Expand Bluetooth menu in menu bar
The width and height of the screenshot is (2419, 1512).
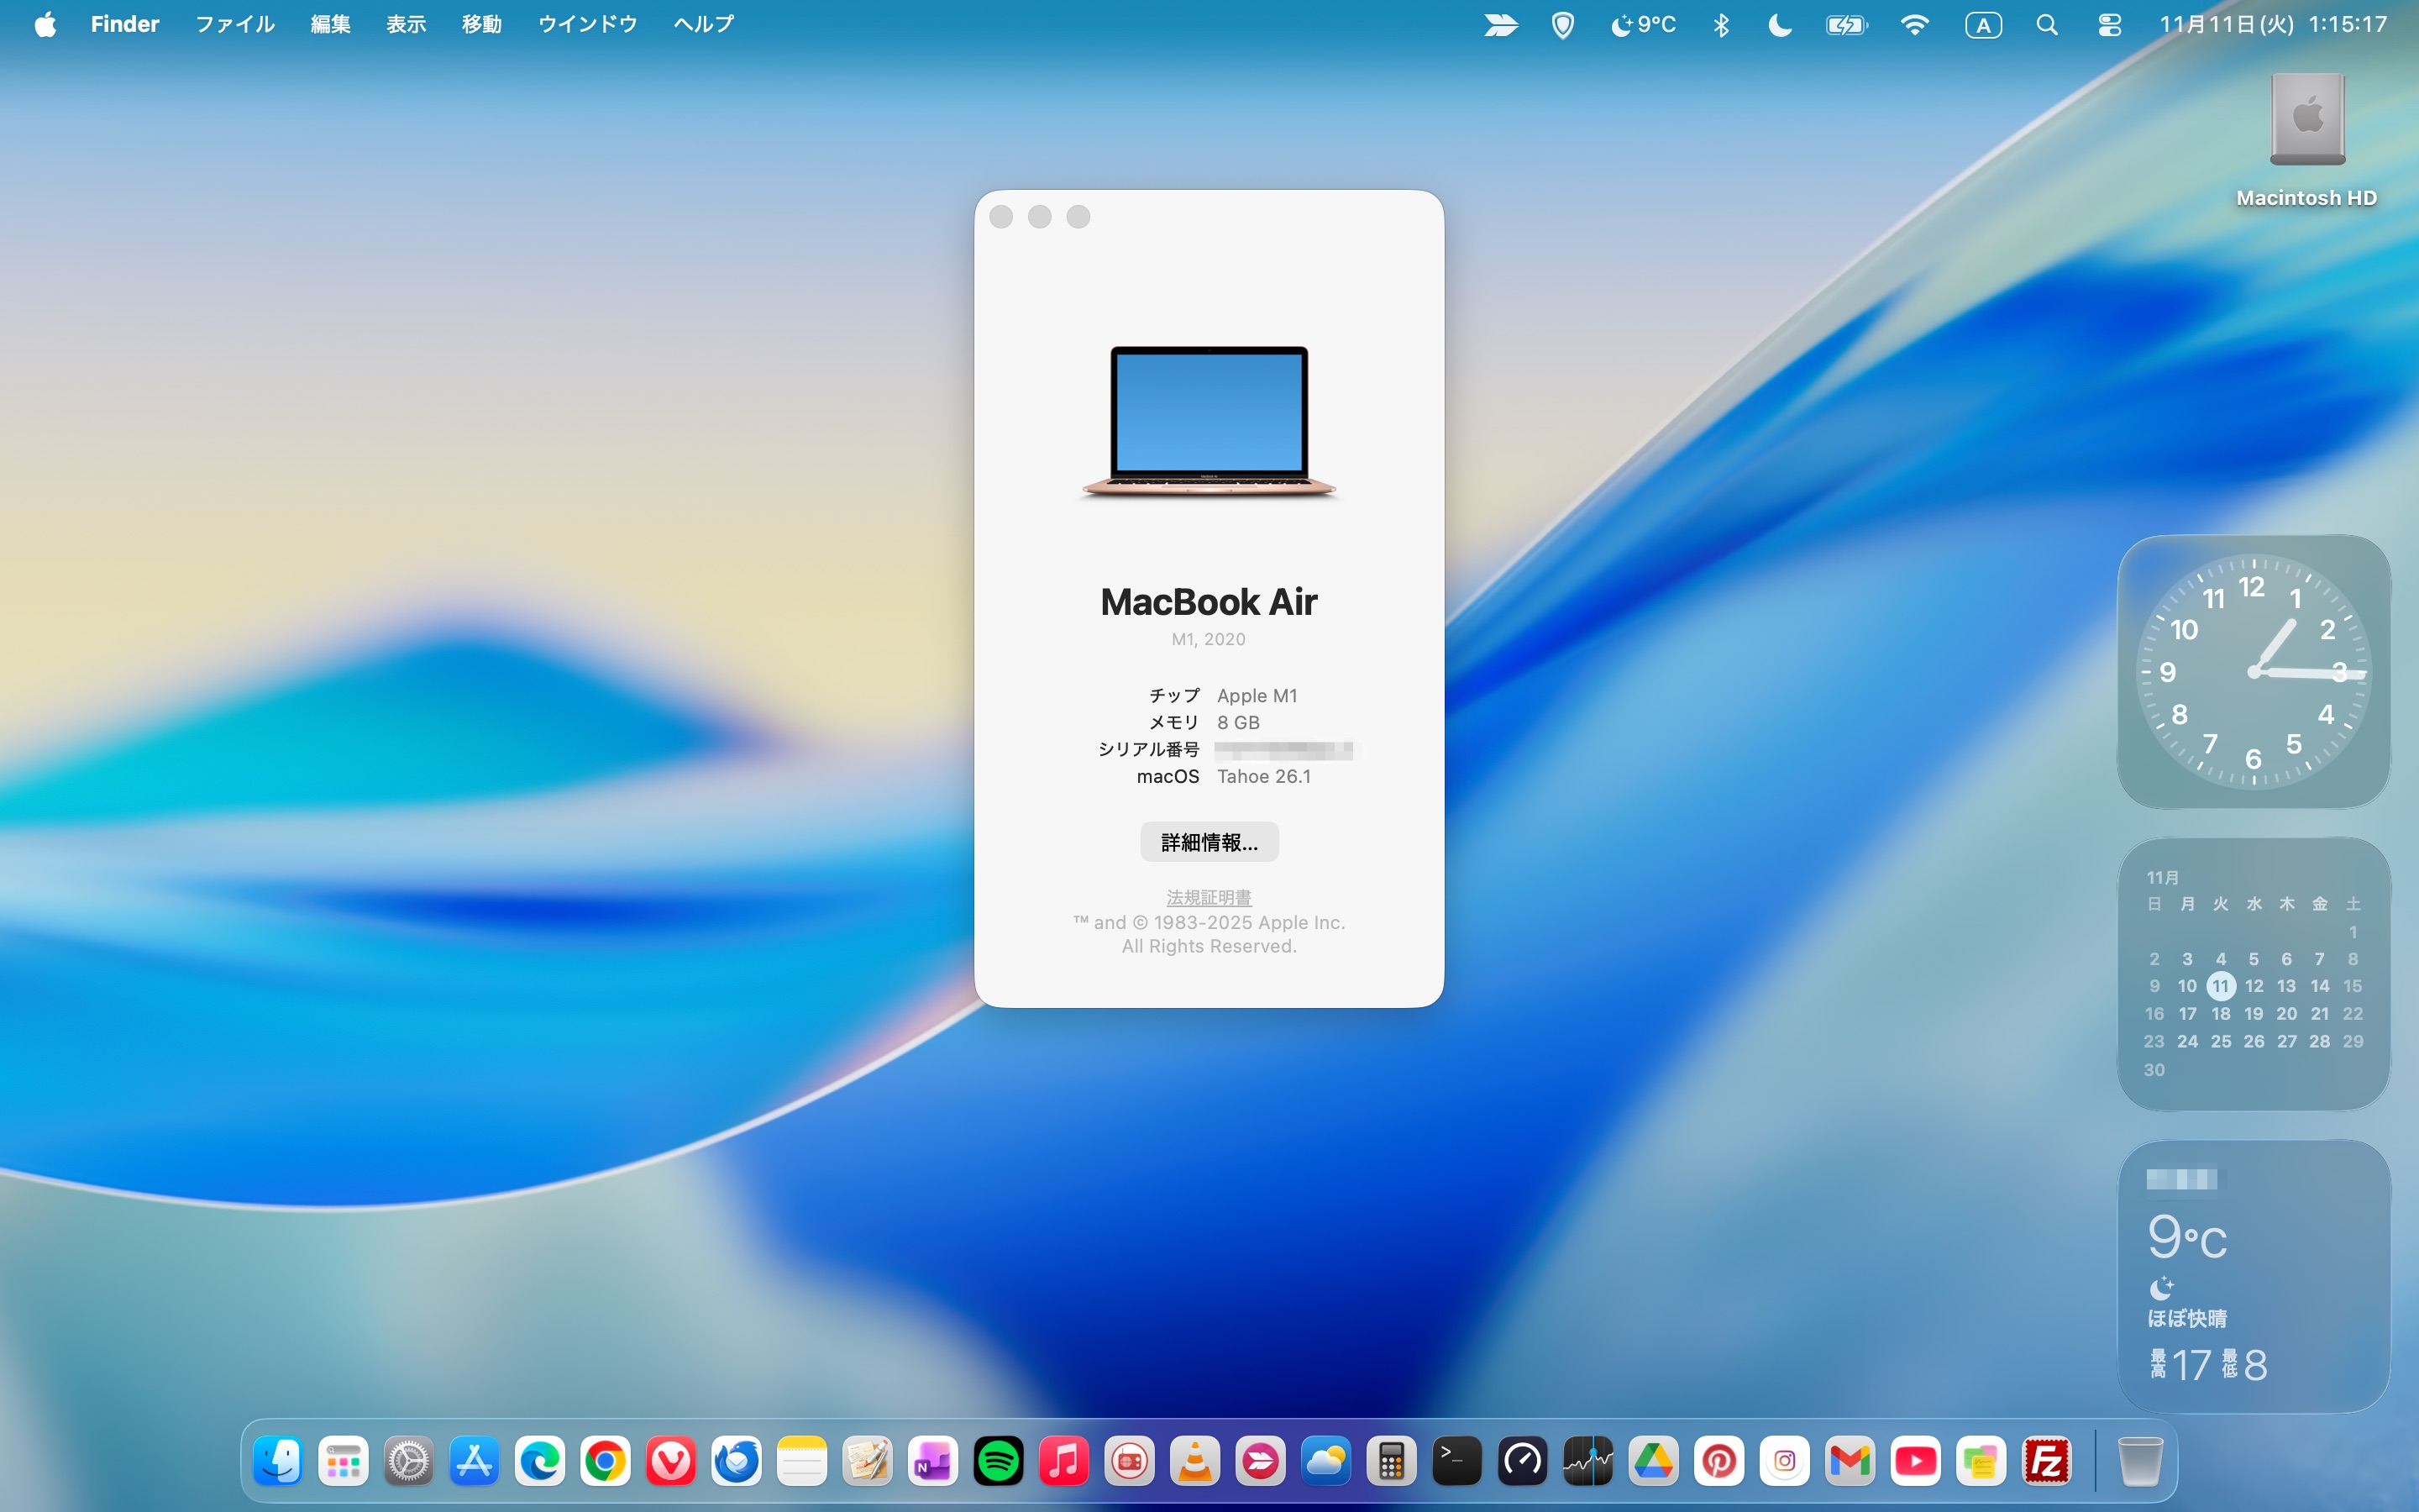pyautogui.click(x=1720, y=25)
